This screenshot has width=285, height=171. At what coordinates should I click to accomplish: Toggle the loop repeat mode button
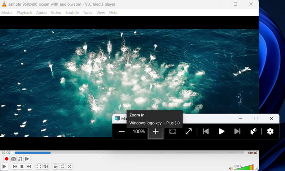point(63,167)
